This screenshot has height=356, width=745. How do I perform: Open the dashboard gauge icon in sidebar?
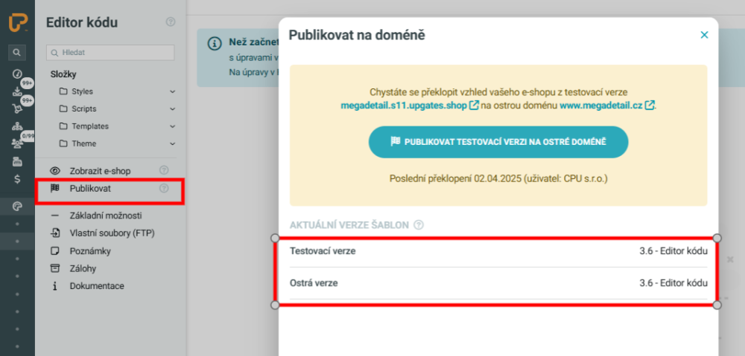pyautogui.click(x=17, y=74)
